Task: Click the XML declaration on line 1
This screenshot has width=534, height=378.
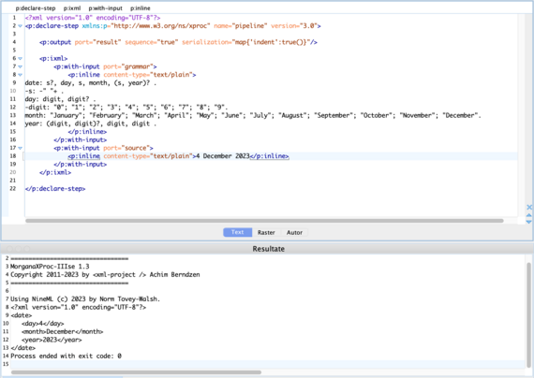Action: (x=93, y=18)
